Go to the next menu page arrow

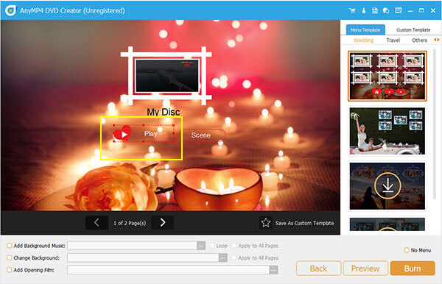162,223
